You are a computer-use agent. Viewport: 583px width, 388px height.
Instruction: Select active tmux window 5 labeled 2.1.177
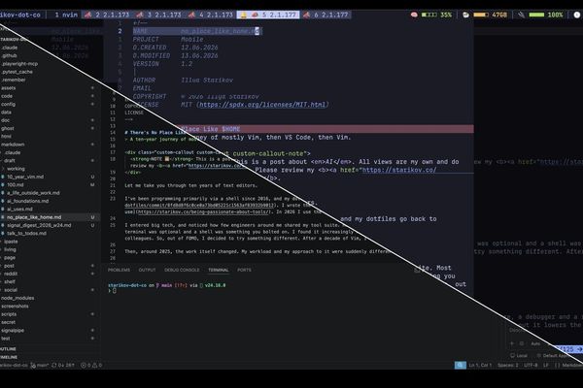click(x=268, y=15)
